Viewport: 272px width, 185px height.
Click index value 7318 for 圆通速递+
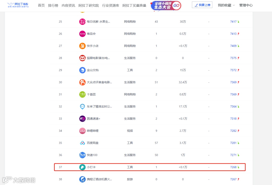coord(233,119)
